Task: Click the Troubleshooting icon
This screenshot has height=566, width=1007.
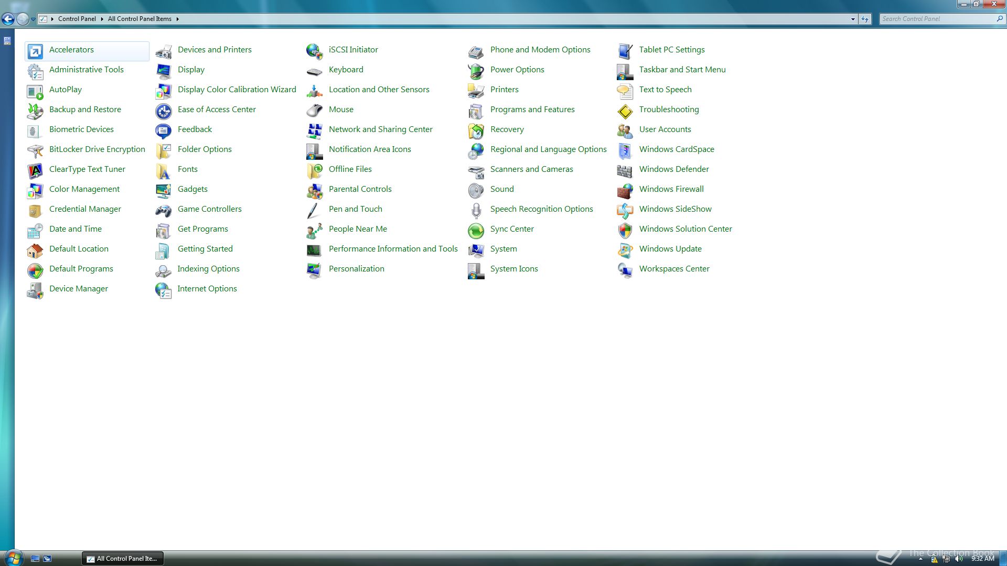Action: (625, 111)
